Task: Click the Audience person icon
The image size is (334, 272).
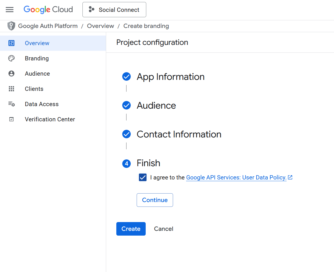Action: (x=12, y=74)
